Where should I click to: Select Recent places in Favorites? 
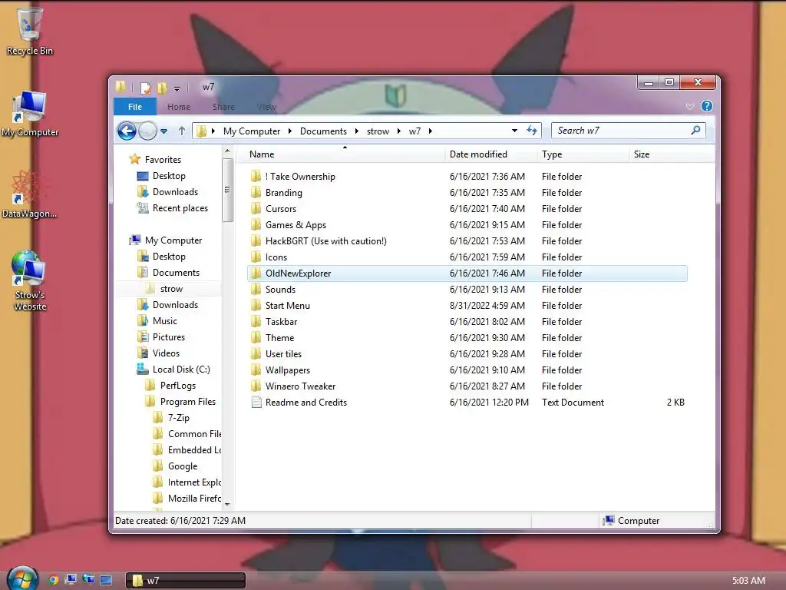pos(180,207)
